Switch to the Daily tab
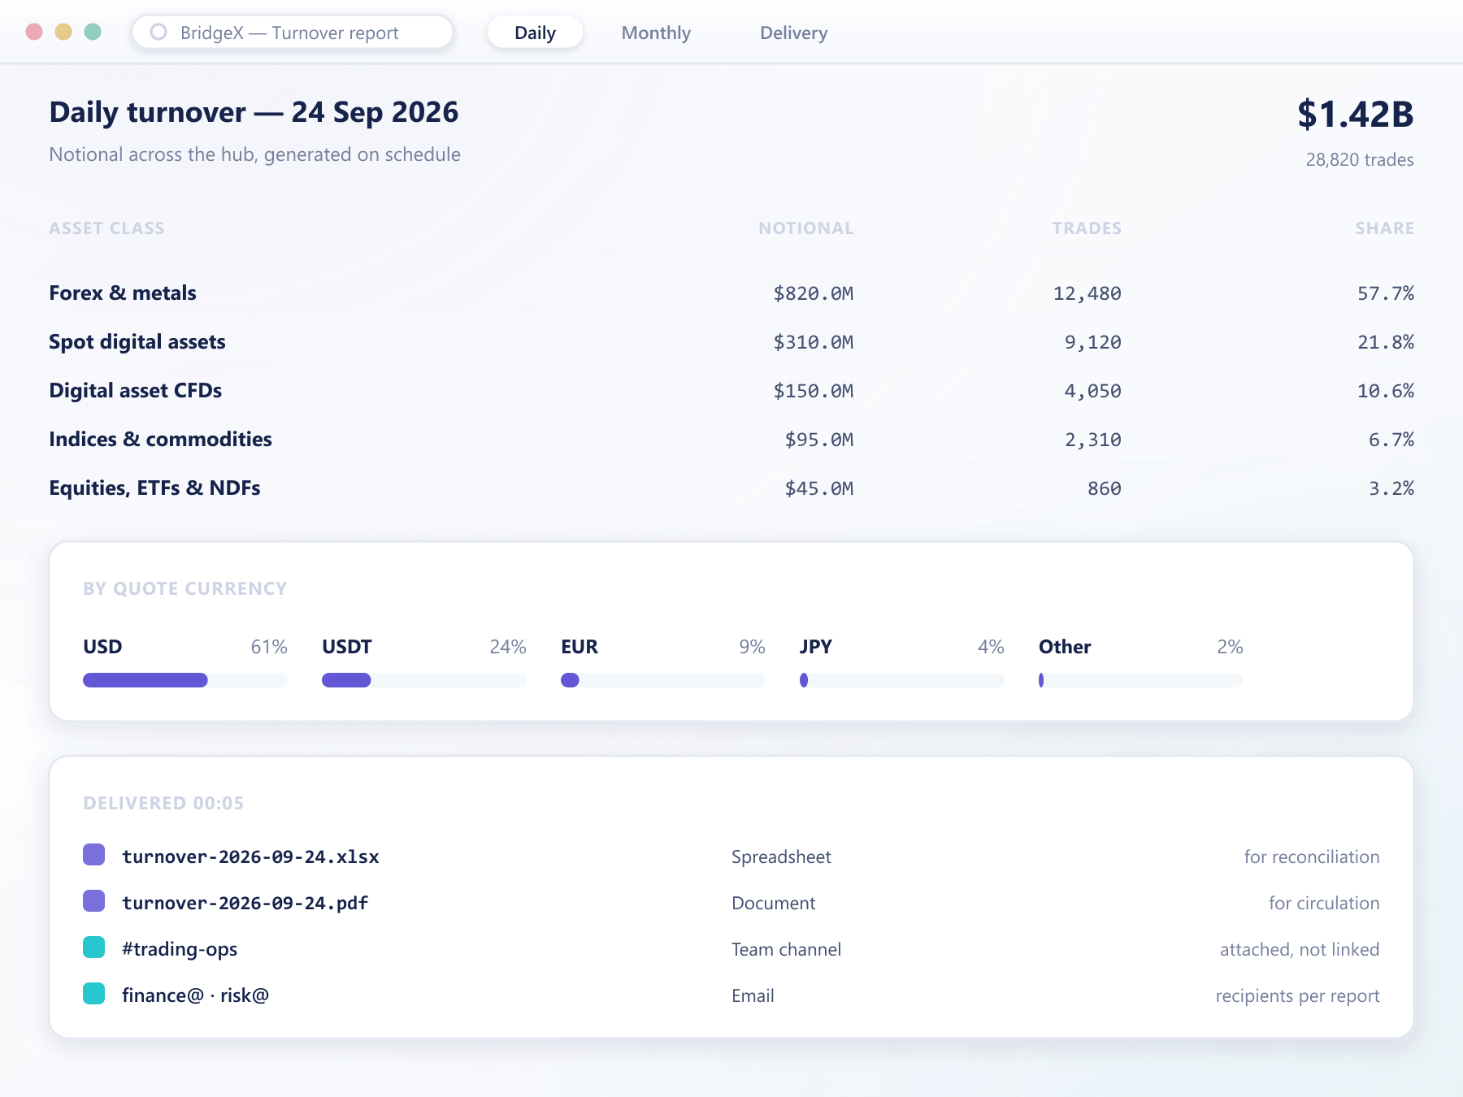 pos(535,33)
